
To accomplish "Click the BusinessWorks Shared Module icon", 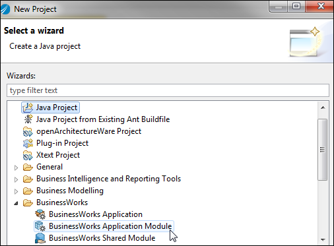I will click(40, 238).
